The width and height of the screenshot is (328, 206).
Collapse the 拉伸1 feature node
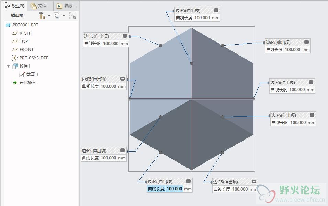[x=8, y=66]
